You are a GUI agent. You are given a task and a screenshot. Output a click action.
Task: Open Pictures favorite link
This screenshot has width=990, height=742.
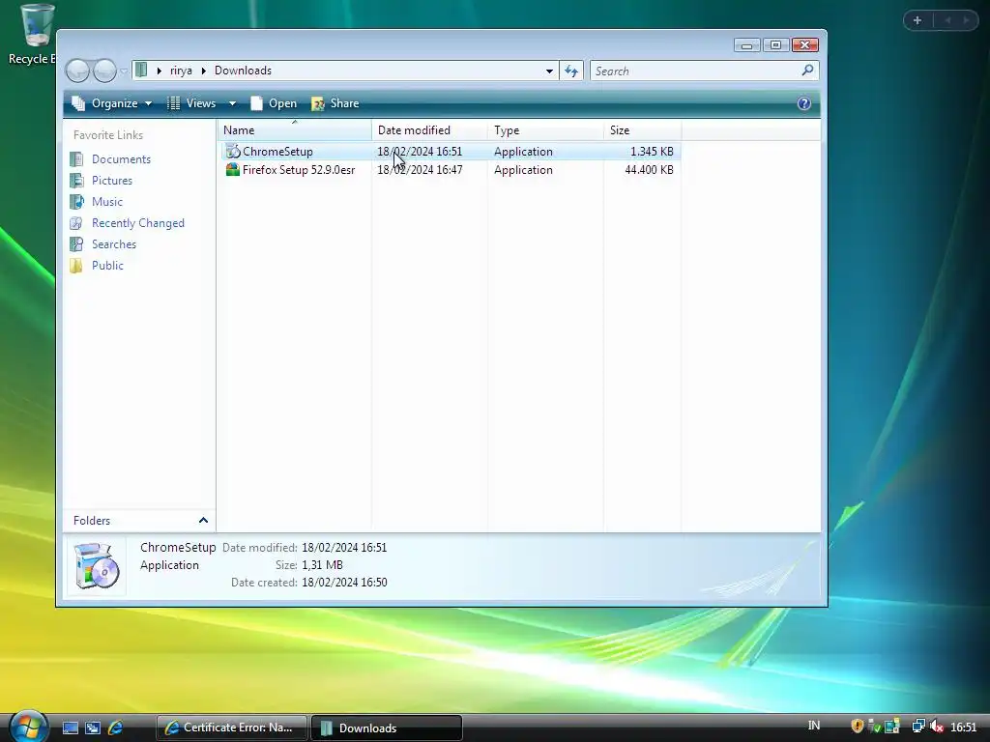point(112,181)
